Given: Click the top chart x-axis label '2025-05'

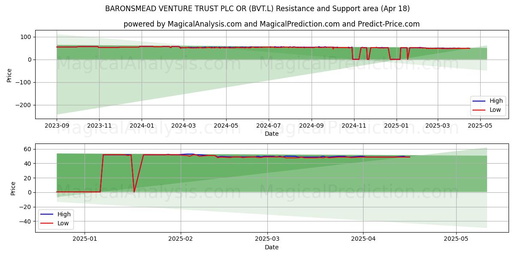Looking at the screenshot, I should [480, 126].
